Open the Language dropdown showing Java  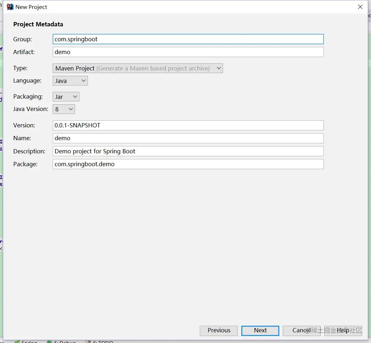coord(70,81)
